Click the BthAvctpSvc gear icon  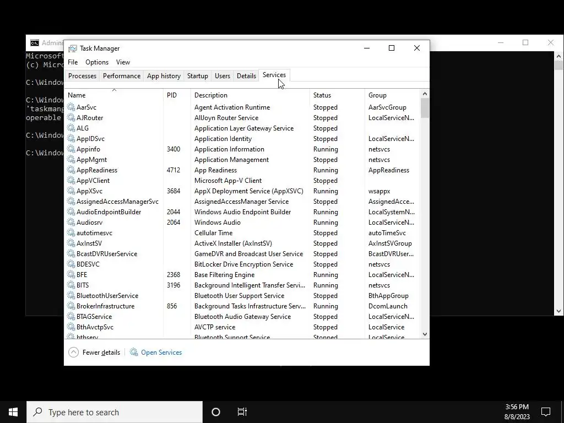pos(71,327)
